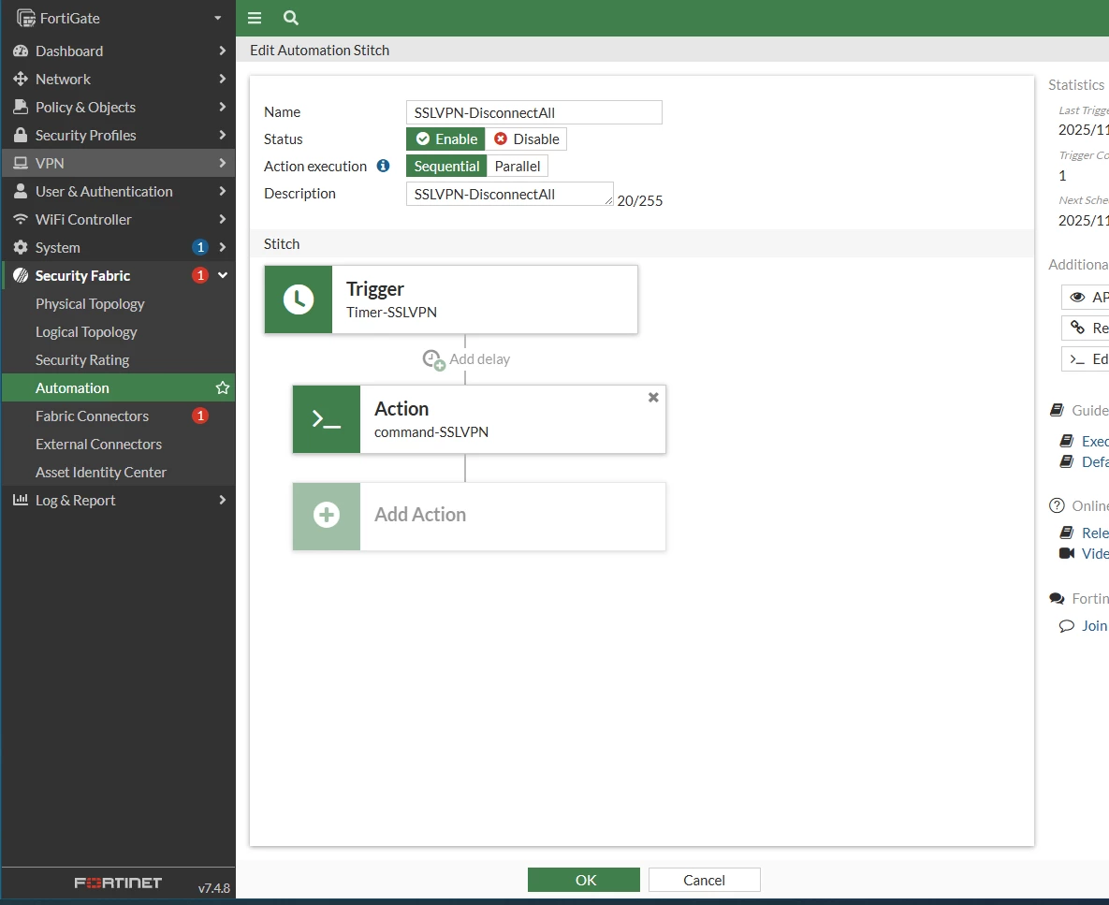Click the Security Fabric red notification badge
The width and height of the screenshot is (1109, 905).
coord(200,276)
